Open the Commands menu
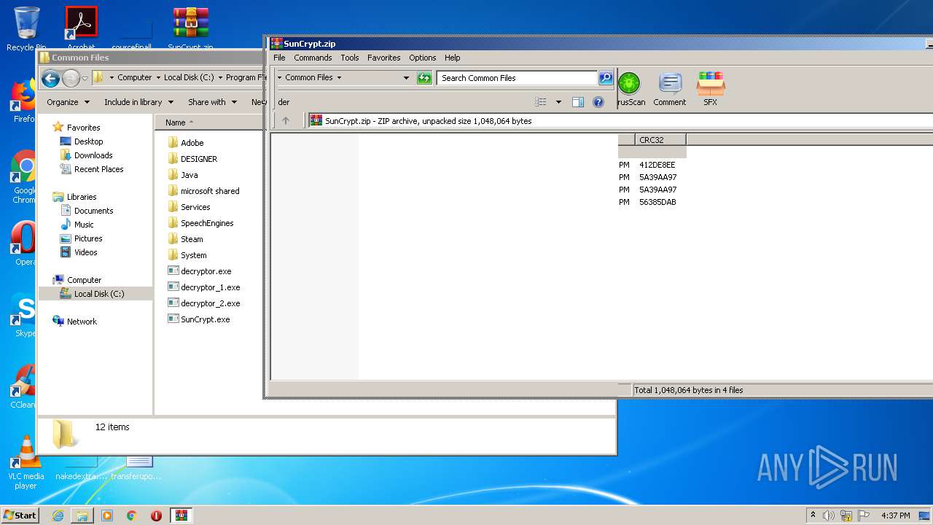Viewport: 933px width, 525px height. [x=313, y=58]
